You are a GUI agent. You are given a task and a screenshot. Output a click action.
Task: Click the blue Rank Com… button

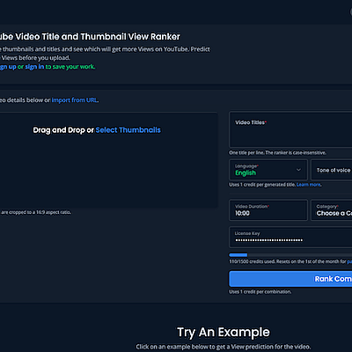click(290, 279)
